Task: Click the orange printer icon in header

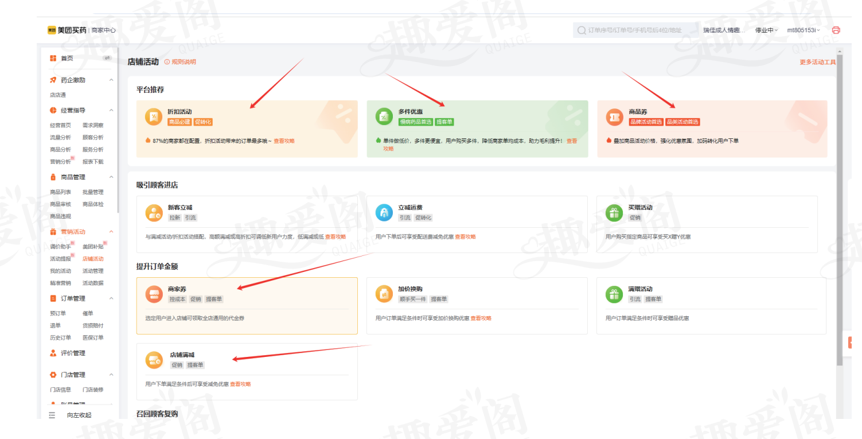Action: (x=836, y=30)
